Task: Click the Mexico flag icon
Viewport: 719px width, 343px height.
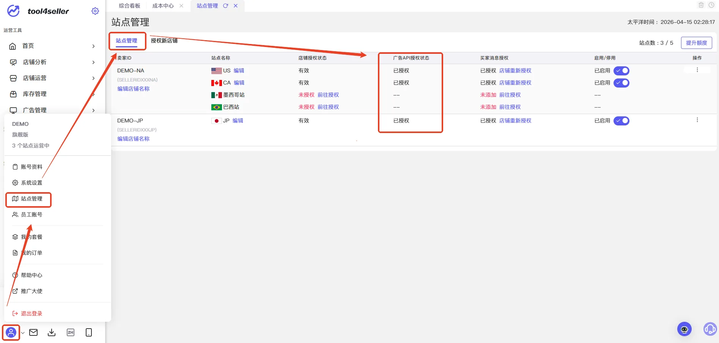Action: click(217, 95)
